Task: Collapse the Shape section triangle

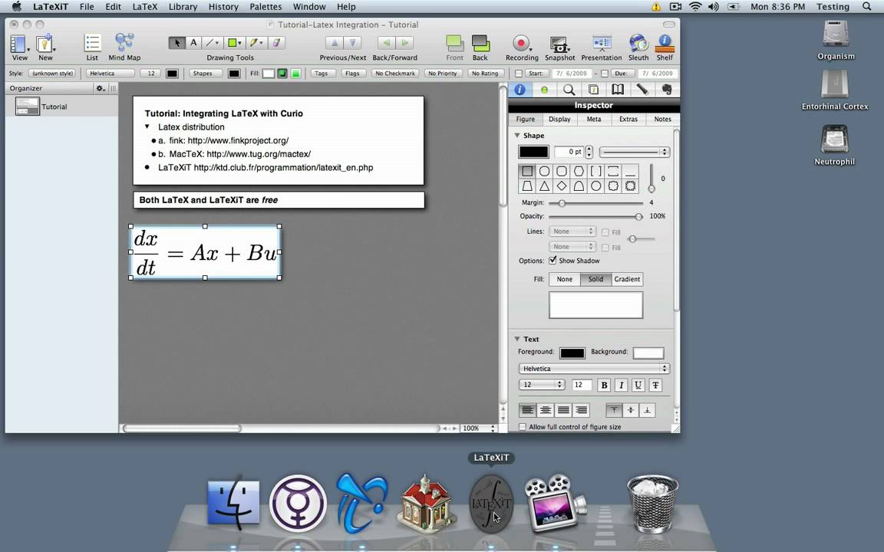Action: 517,136
